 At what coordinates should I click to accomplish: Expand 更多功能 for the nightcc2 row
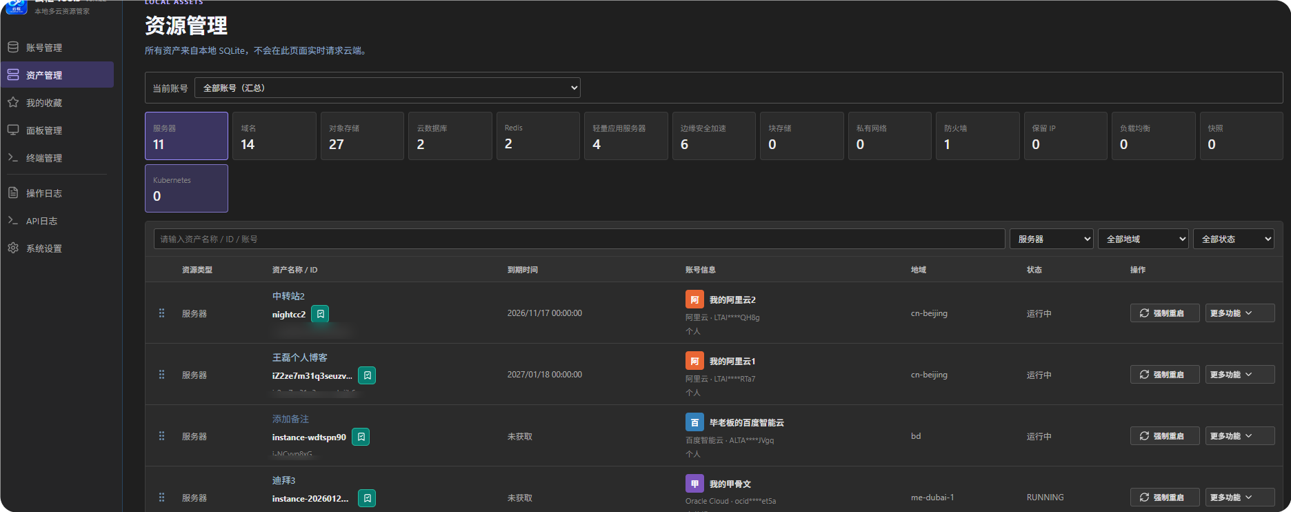click(x=1240, y=313)
